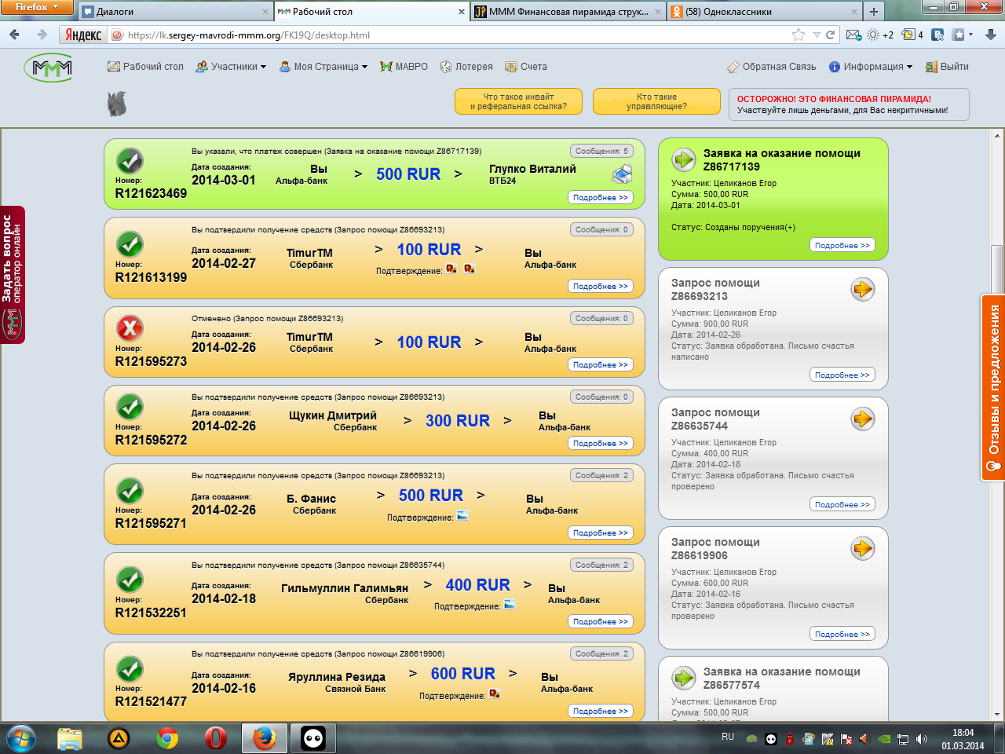This screenshot has height=754, width=1005.
Task: Close the Диалоги tab
Action: click(265, 12)
